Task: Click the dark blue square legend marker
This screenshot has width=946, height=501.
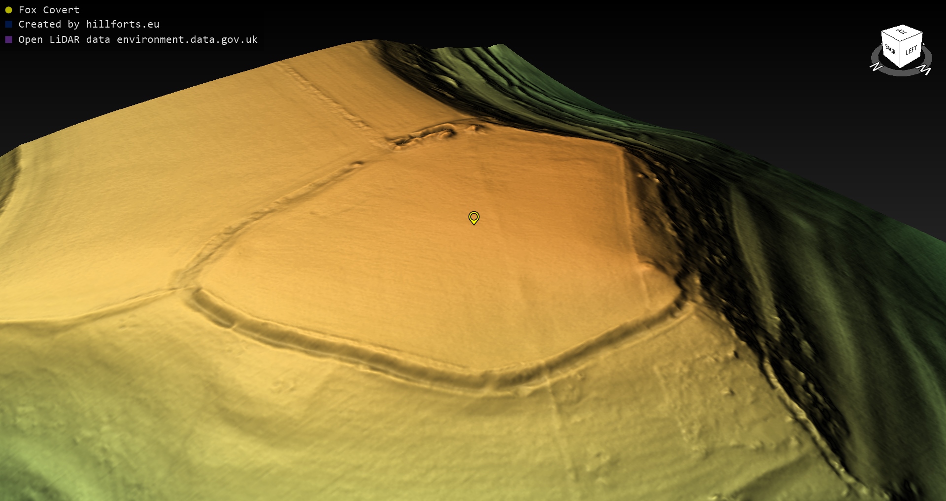Action: coord(8,24)
